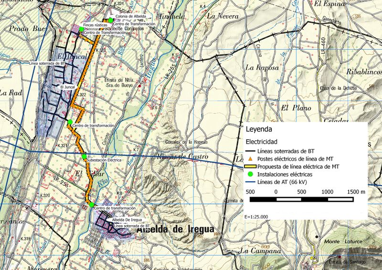Click the 'Líneas soterradas de BT' legend text

(x=284, y=150)
